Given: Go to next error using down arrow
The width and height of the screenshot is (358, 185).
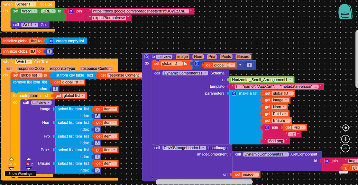Looking at the screenshot, I should 29,169.
